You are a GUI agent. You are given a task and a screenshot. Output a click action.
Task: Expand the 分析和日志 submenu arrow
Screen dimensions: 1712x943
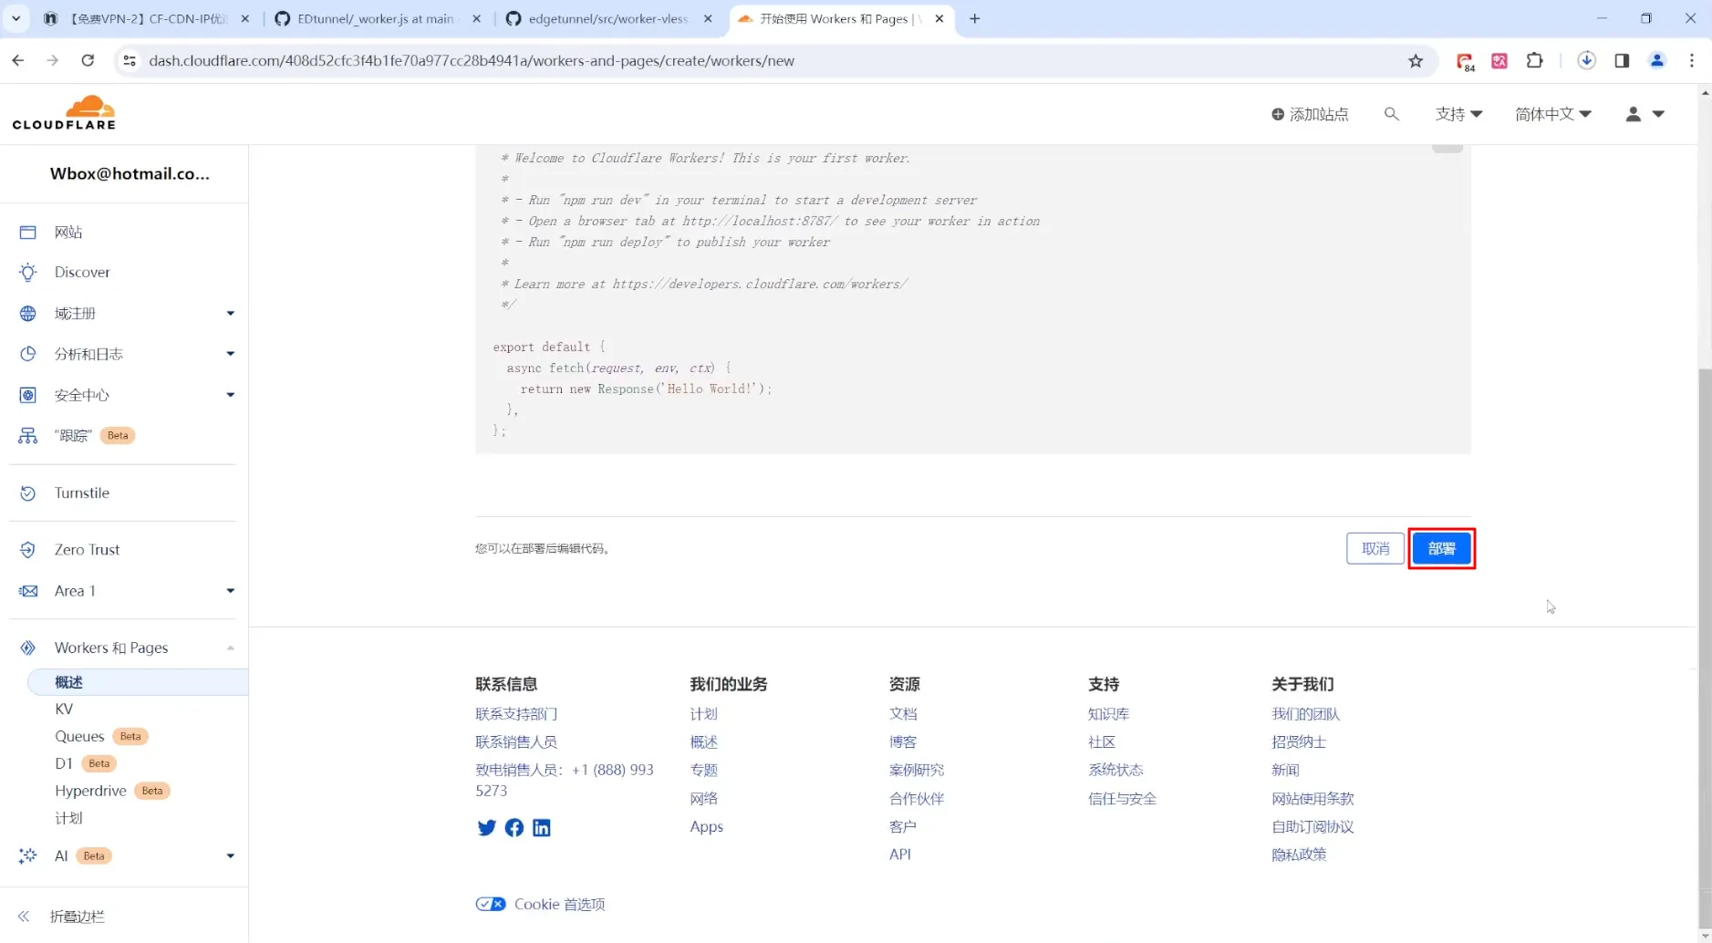click(x=231, y=354)
